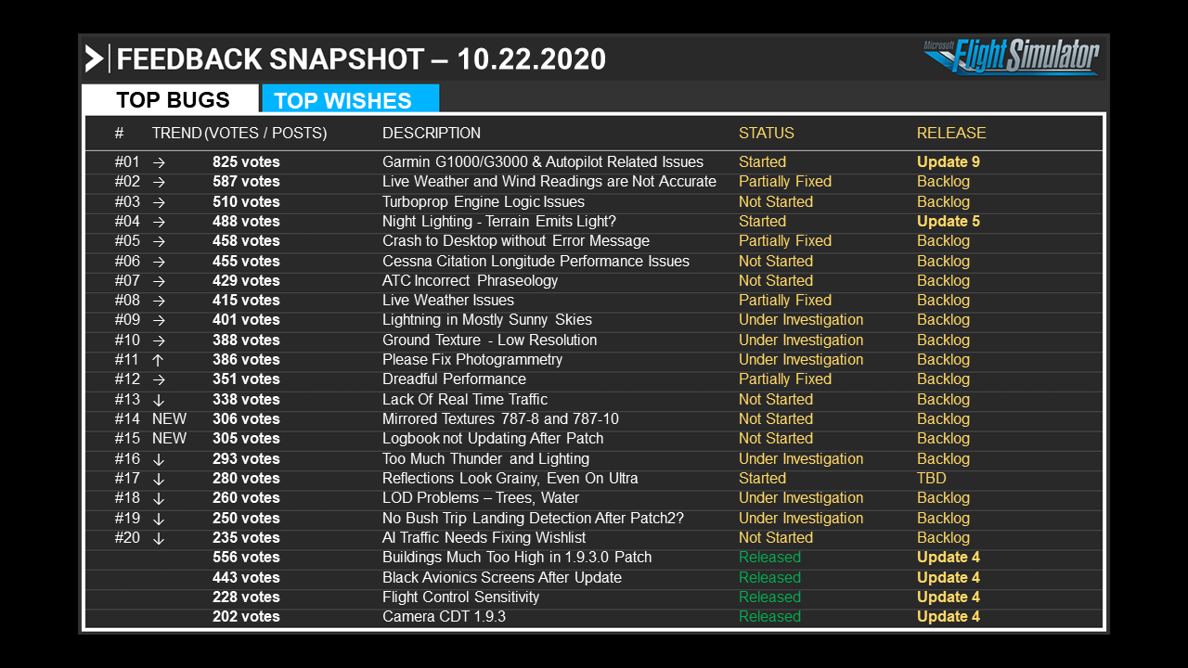Click Buildings Much Too High in 1.9.3.0 Patch
Screen dimensions: 1188x668
[x=517, y=557]
